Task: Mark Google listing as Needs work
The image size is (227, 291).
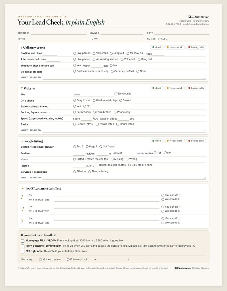Action: click(x=175, y=141)
